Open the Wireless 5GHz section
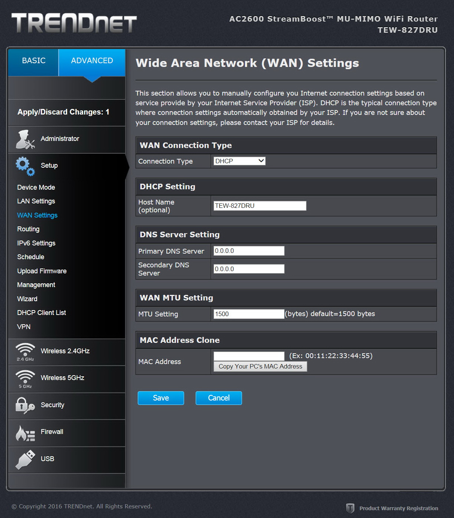The width and height of the screenshot is (454, 518). coord(67,379)
